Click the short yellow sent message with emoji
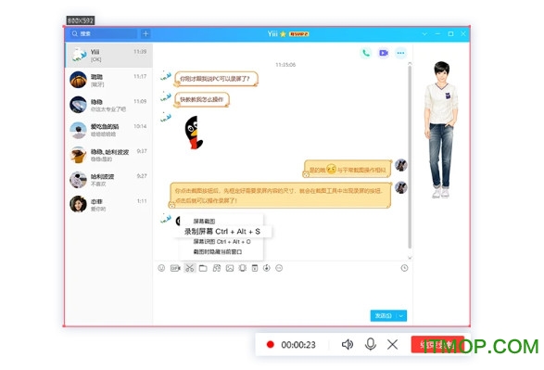Viewport: 544px width, 370px height. (348, 169)
